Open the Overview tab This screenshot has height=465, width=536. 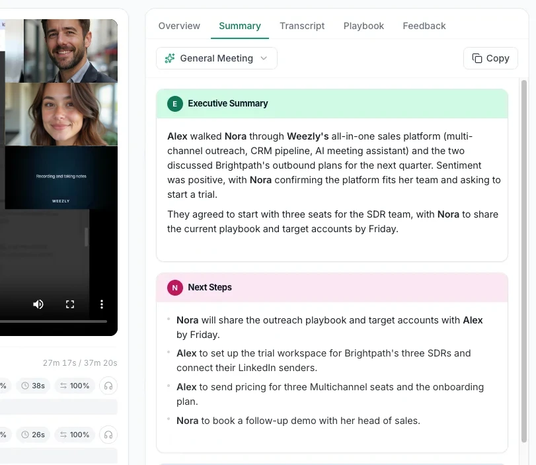point(179,26)
